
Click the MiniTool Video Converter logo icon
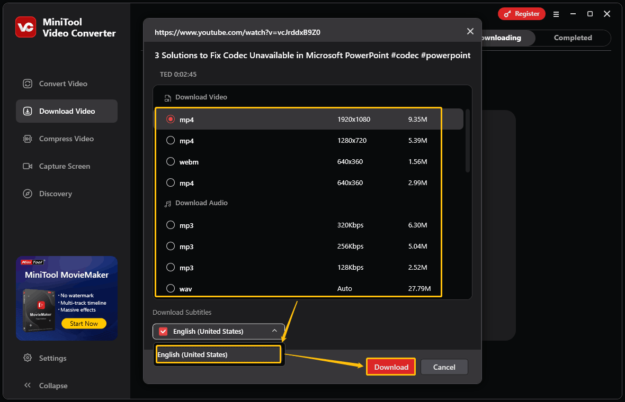point(26,27)
